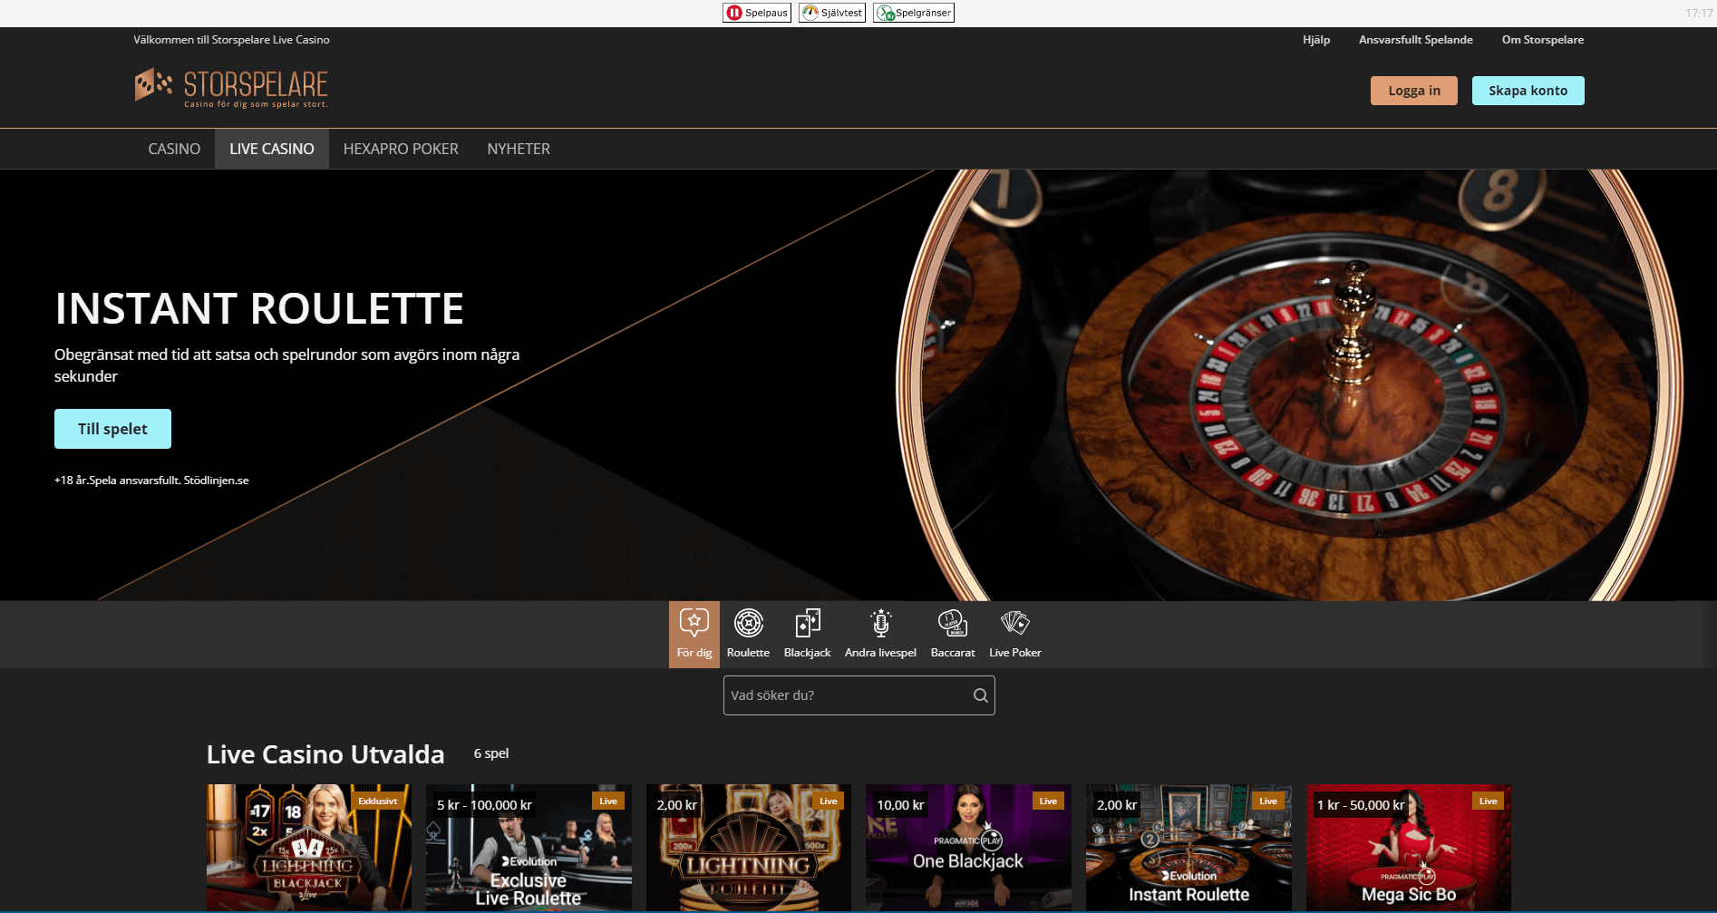The width and height of the screenshot is (1717, 913).
Task: Click the Storspelare logo
Action: (x=232, y=88)
